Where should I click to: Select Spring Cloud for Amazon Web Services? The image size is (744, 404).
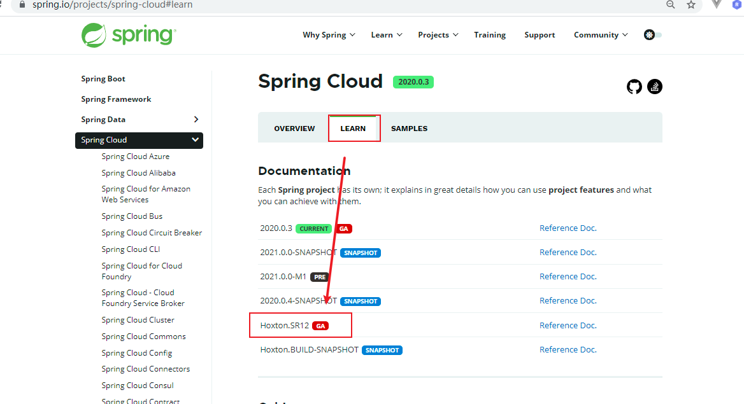click(146, 195)
